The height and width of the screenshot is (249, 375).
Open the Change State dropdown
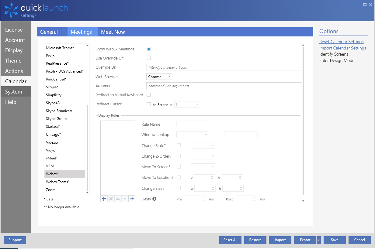click(x=203, y=145)
